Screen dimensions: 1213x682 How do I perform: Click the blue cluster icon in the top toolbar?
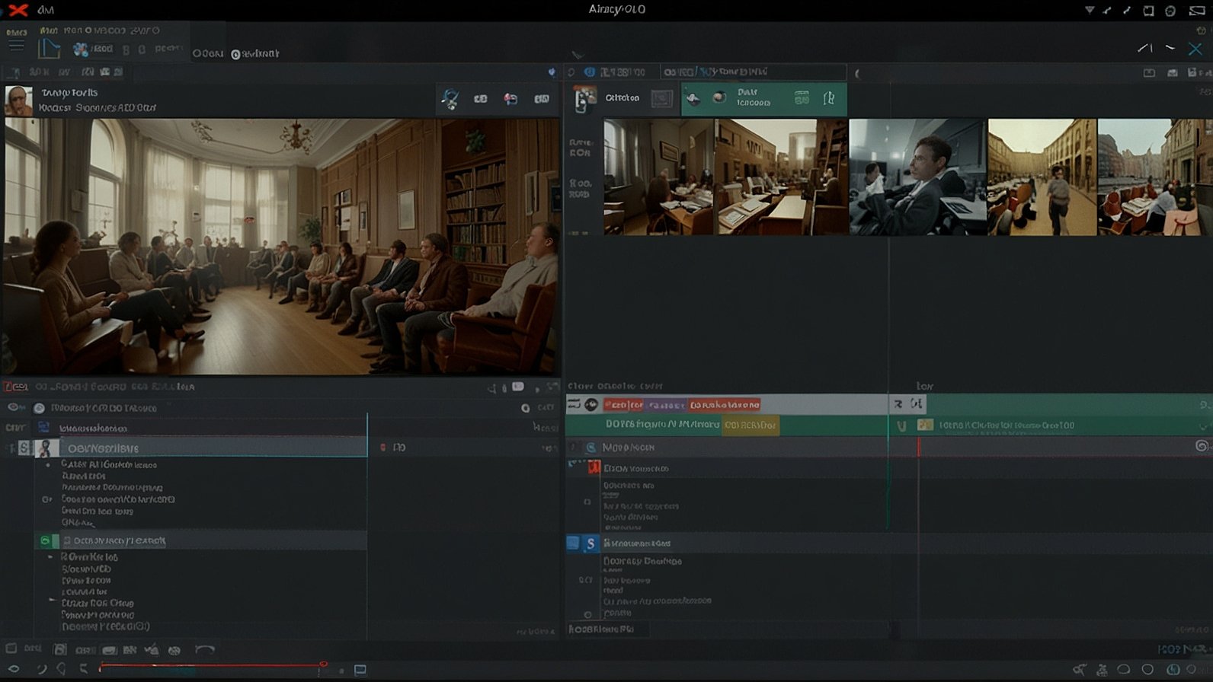80,49
